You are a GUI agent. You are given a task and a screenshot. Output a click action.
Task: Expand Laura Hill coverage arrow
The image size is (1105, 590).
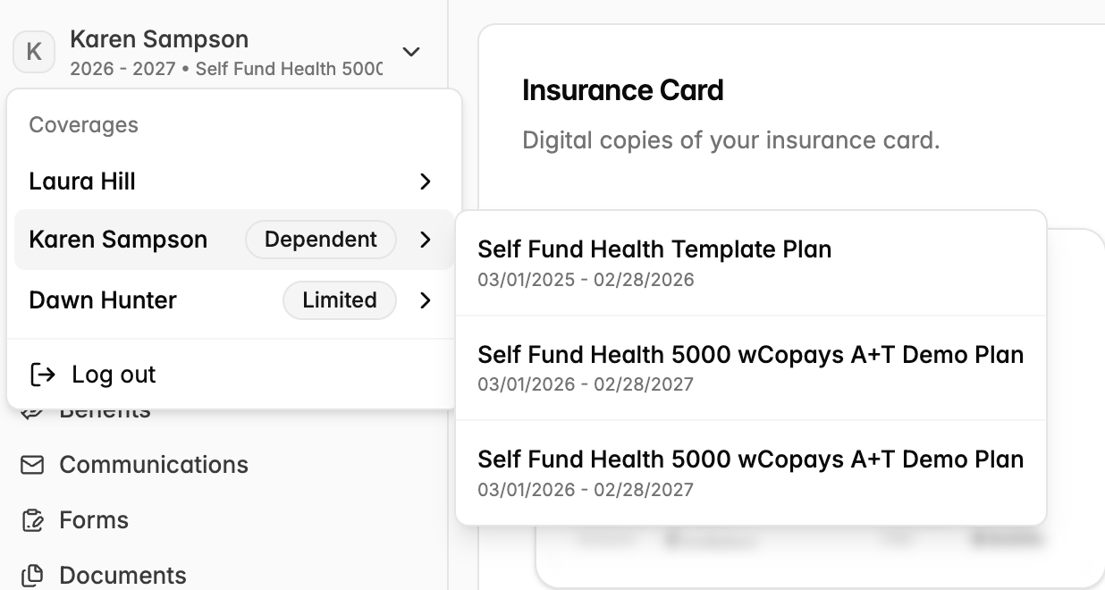click(x=426, y=181)
